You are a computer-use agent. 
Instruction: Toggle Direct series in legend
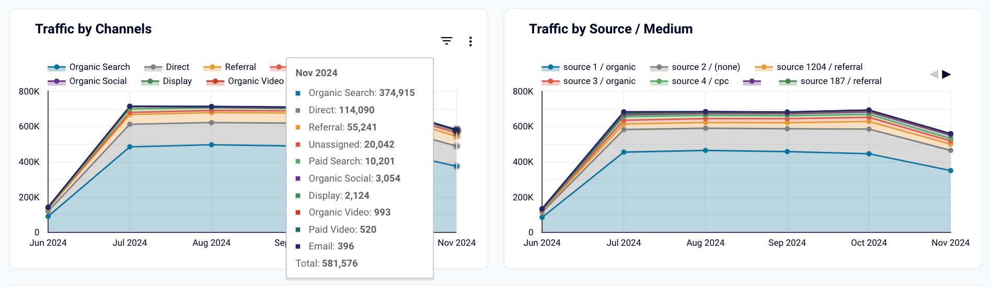coord(167,67)
